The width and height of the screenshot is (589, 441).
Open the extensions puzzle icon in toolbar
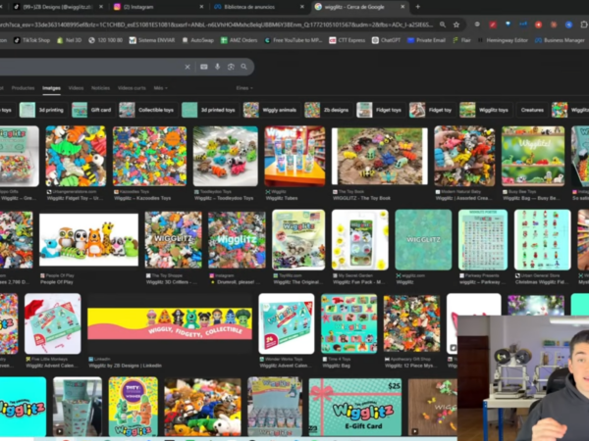[x=584, y=24]
